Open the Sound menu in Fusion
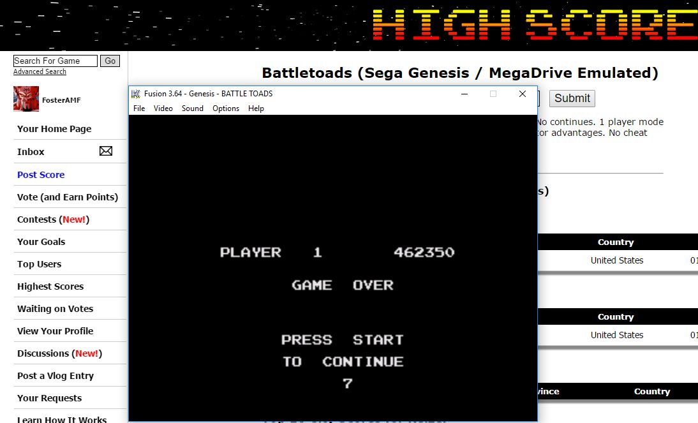Viewport: 698px width, 423px height. 192,108
